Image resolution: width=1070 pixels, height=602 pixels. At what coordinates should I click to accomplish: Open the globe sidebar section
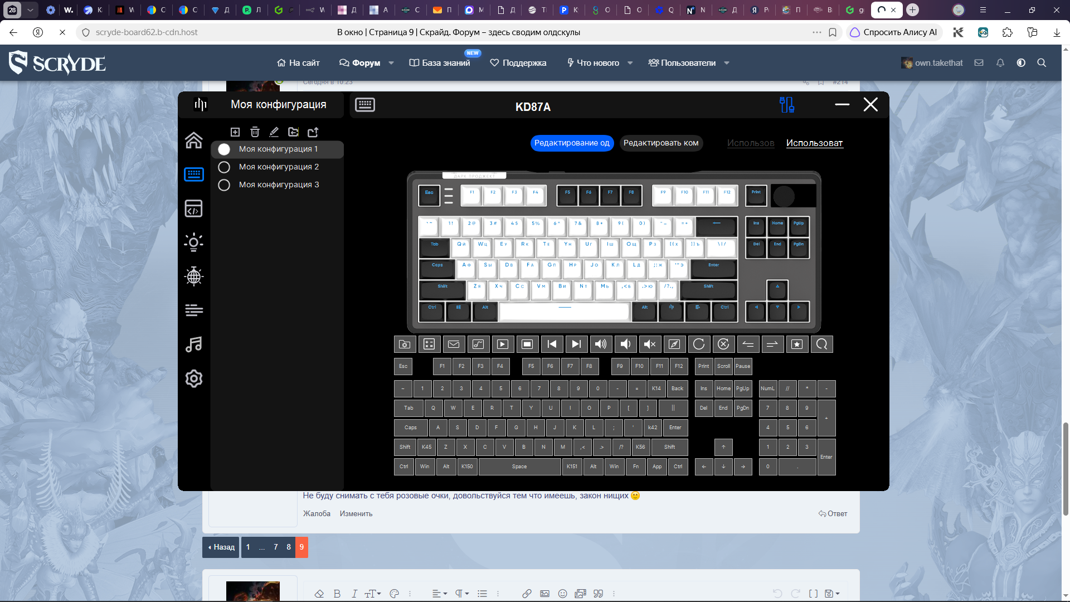[194, 276]
